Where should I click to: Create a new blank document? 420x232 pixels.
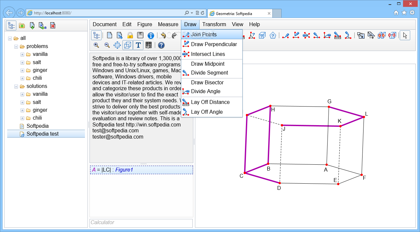pos(109,35)
